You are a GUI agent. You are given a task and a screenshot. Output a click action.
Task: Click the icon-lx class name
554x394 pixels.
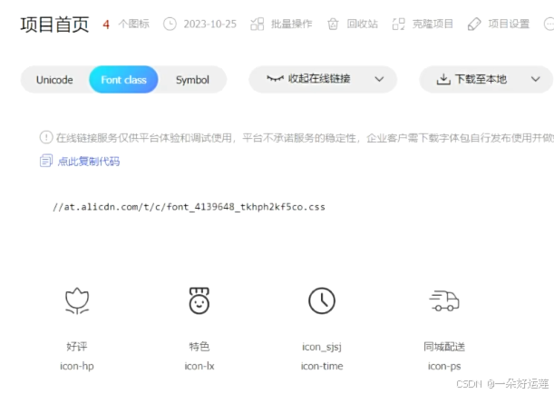click(199, 366)
